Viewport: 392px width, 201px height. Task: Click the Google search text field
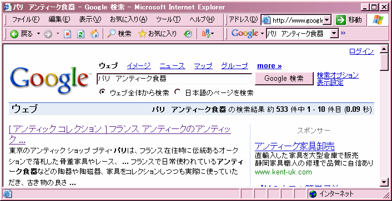(x=174, y=79)
